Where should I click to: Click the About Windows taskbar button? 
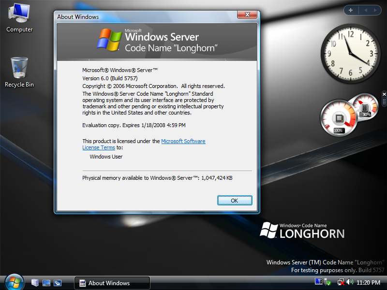pyautogui.click(x=112, y=283)
